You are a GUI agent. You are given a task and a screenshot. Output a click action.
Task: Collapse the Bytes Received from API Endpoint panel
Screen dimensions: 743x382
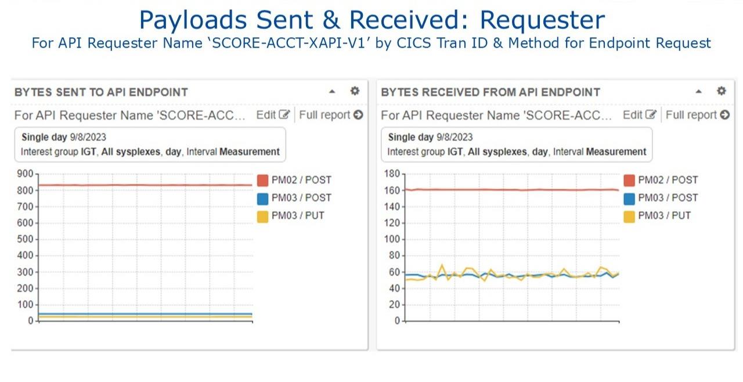698,92
